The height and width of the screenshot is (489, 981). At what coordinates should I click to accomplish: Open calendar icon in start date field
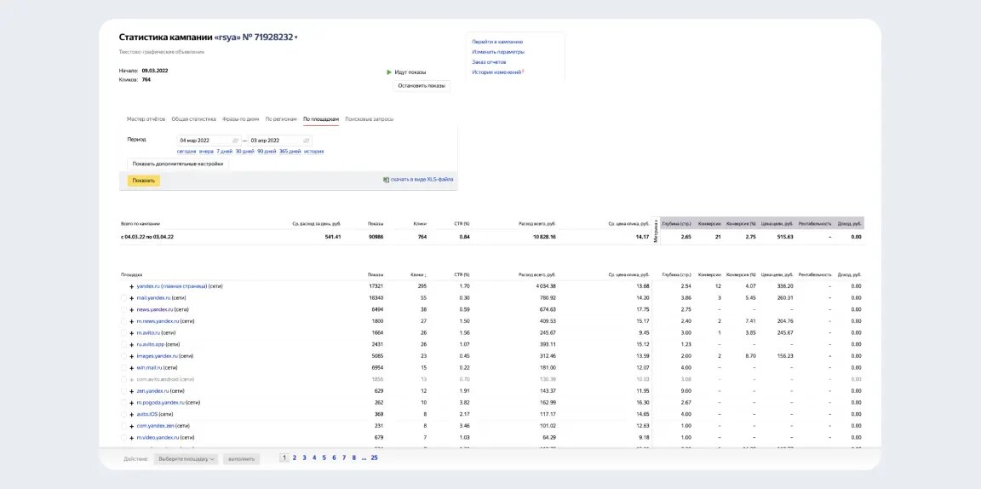pyautogui.click(x=235, y=141)
